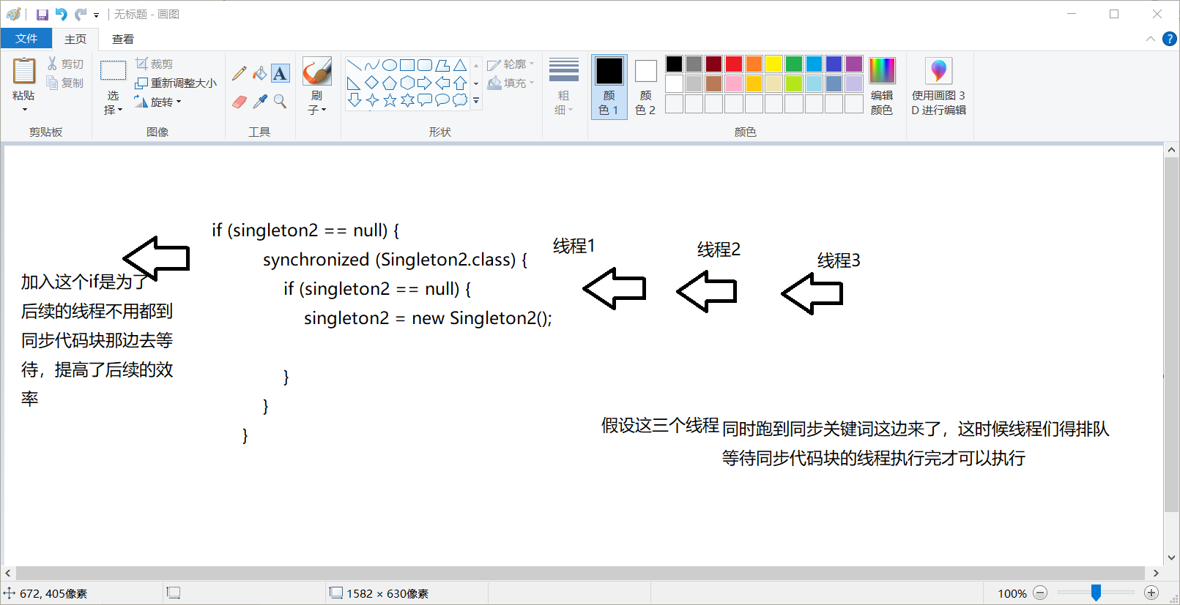The height and width of the screenshot is (605, 1180).
Task: Click Resize (重新调整大小) button
Action: coord(176,83)
